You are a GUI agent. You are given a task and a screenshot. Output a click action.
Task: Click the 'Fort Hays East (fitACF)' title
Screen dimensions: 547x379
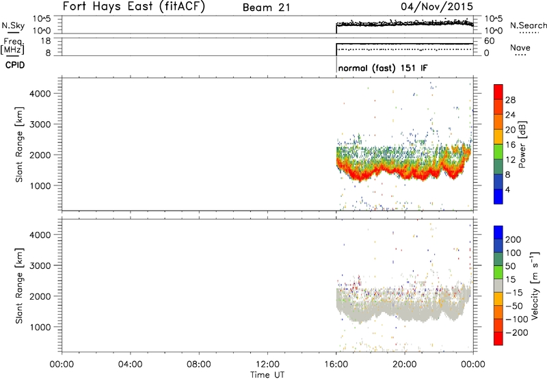coord(134,7)
